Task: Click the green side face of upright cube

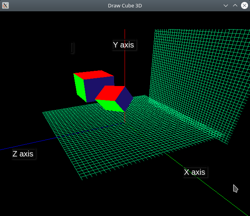Action: point(80,88)
